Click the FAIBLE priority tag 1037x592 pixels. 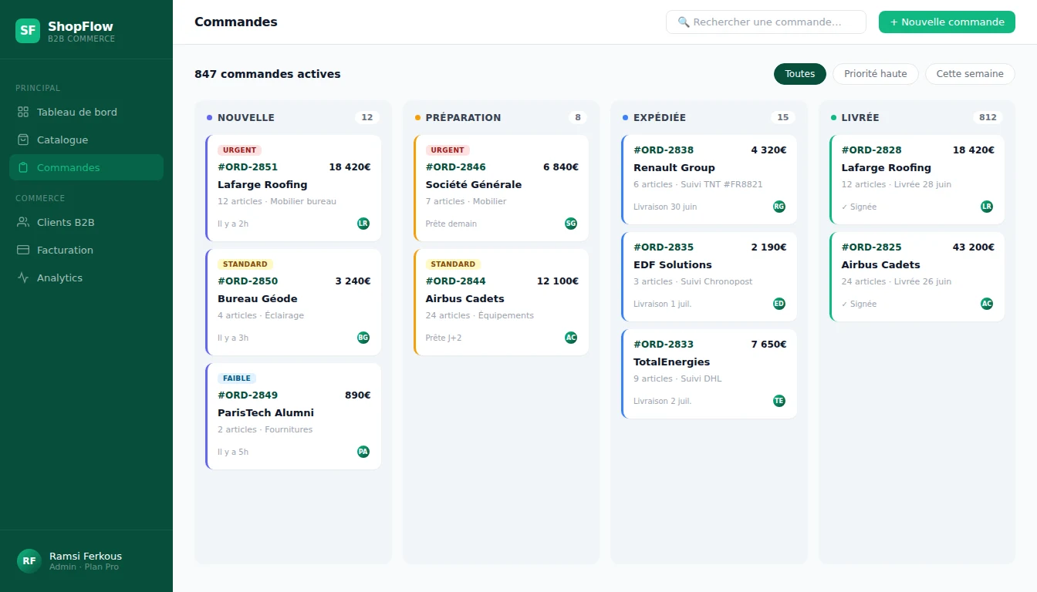pos(237,378)
